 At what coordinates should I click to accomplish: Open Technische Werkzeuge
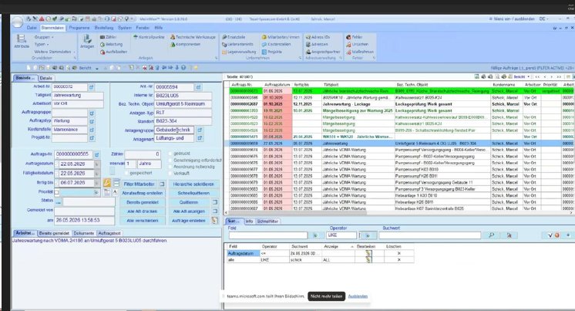pyautogui.click(x=193, y=37)
